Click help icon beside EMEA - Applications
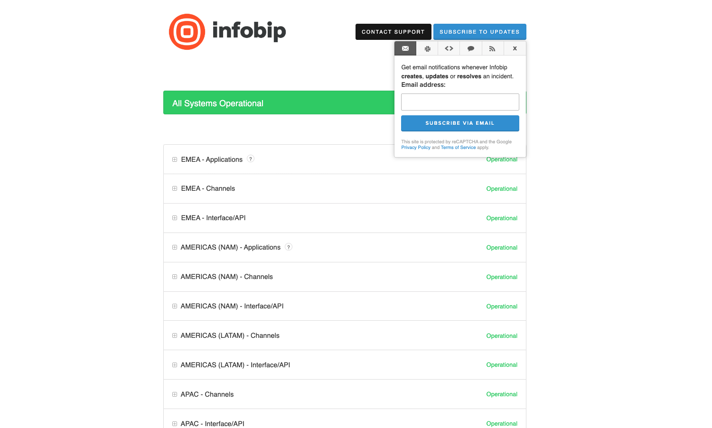The image size is (712, 428). pyautogui.click(x=251, y=159)
